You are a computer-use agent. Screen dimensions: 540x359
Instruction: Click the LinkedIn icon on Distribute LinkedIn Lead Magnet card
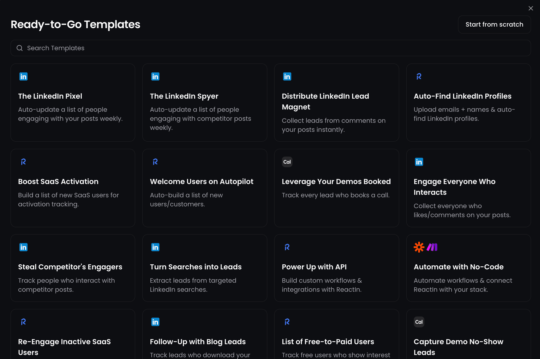[287, 77]
